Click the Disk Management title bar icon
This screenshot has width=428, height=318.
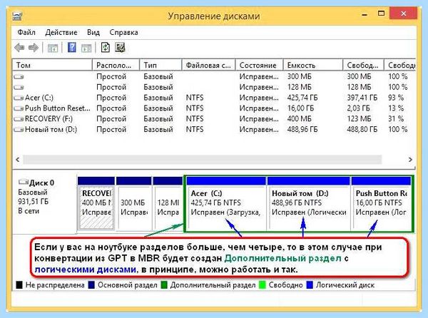pyautogui.click(x=17, y=16)
